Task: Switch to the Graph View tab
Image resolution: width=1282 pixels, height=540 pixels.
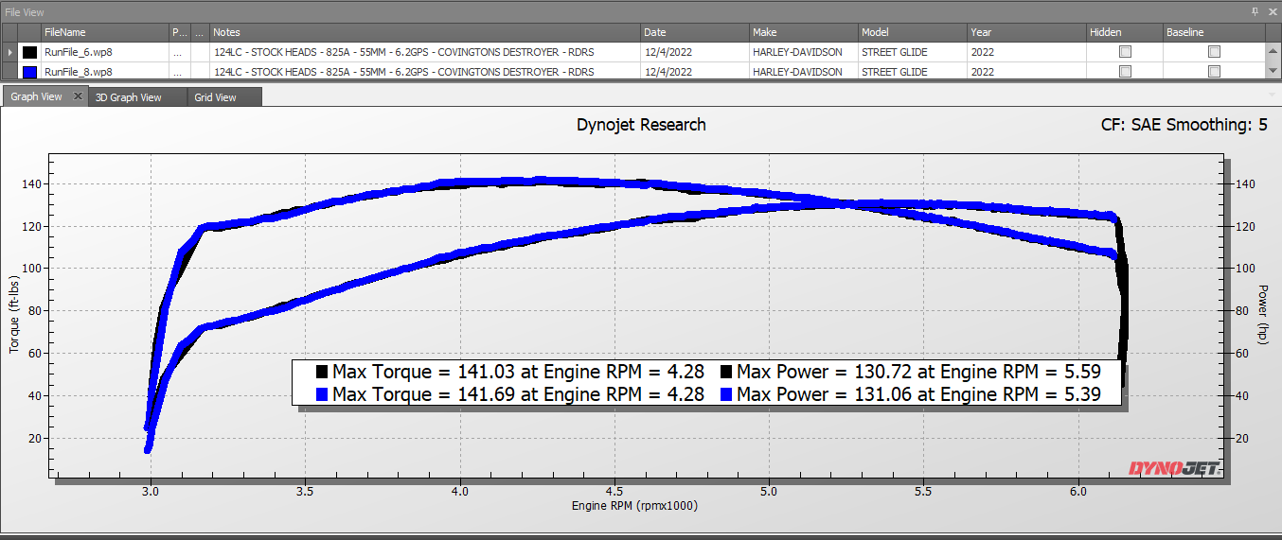Action: coord(37,96)
